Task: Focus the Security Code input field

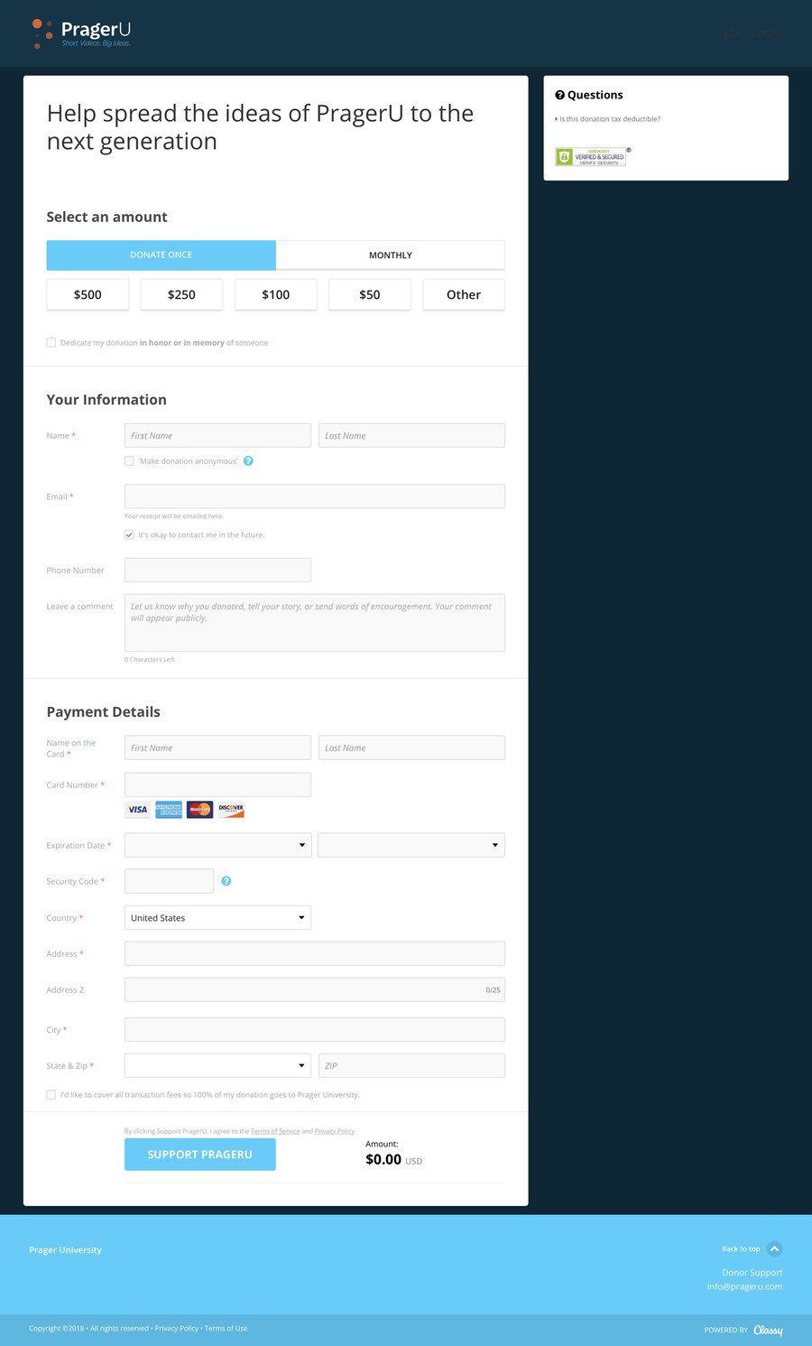Action: [169, 881]
